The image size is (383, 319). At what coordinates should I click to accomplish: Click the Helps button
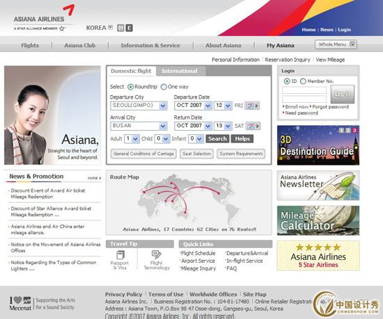click(x=242, y=139)
